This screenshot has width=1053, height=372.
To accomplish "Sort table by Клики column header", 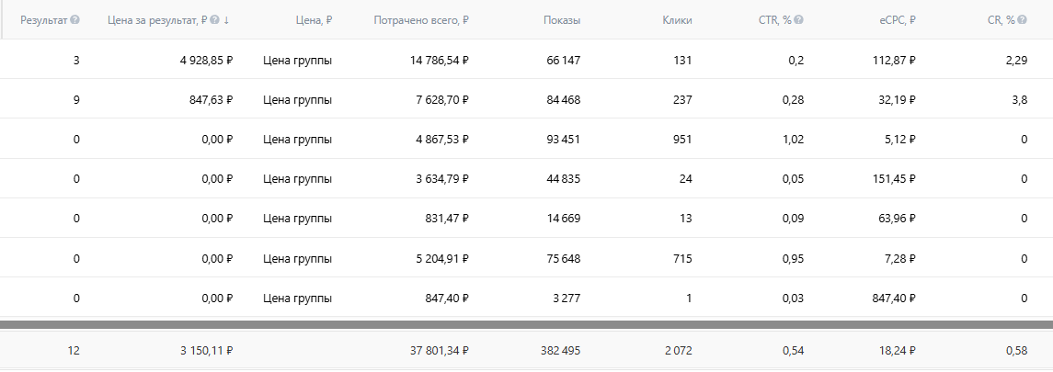I will point(677,19).
